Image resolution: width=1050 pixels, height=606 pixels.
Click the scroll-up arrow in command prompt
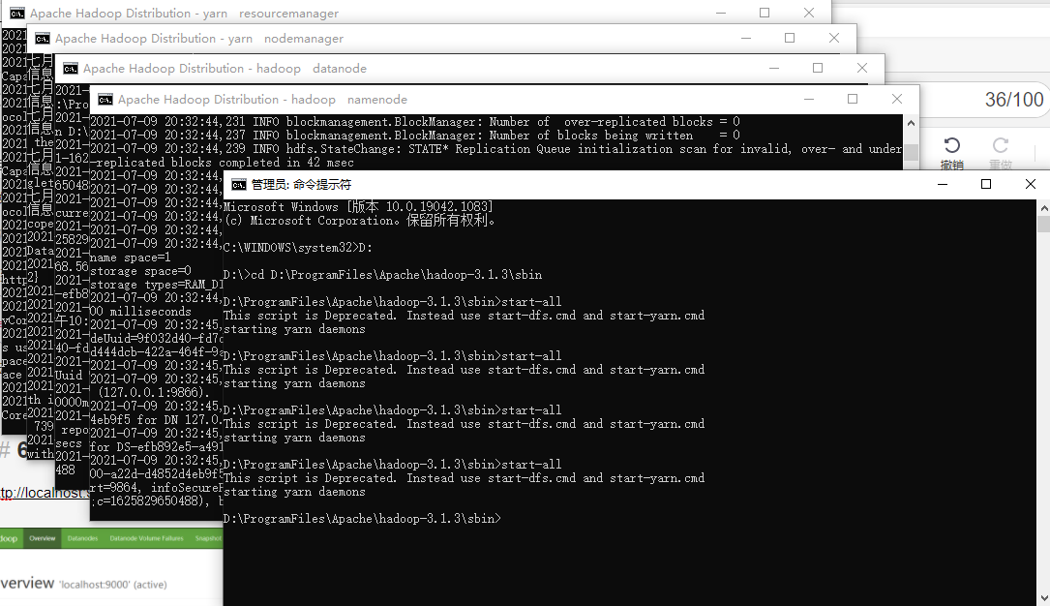pos(1043,208)
